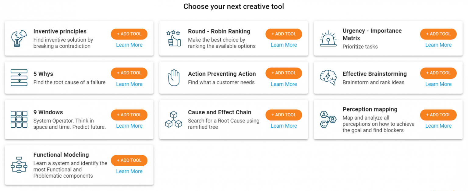This screenshot has height=191, width=468.
Task: Add the Inventive principles tool
Action: click(x=129, y=34)
